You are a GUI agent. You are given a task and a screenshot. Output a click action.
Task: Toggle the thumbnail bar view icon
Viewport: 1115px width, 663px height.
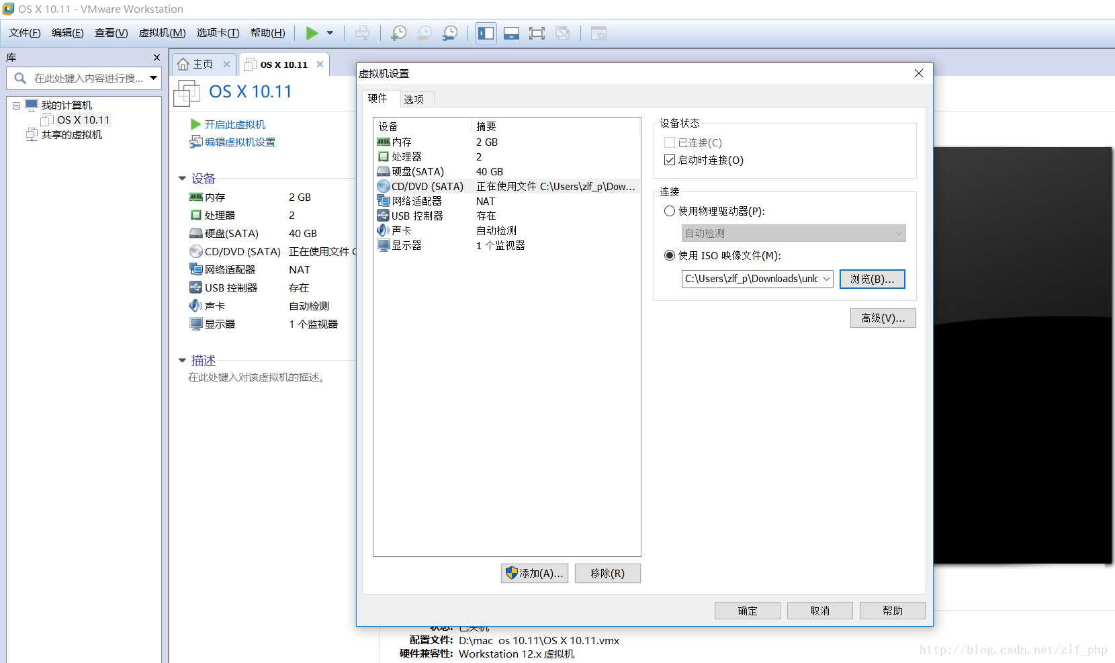(x=511, y=33)
